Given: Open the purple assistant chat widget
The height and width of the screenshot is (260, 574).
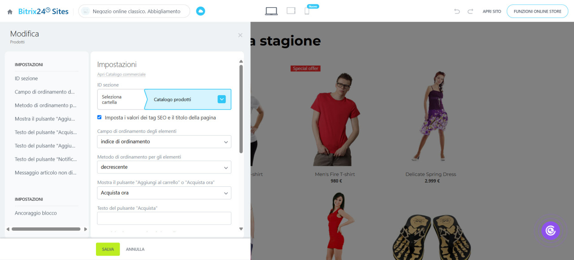Looking at the screenshot, I should [550, 231].
